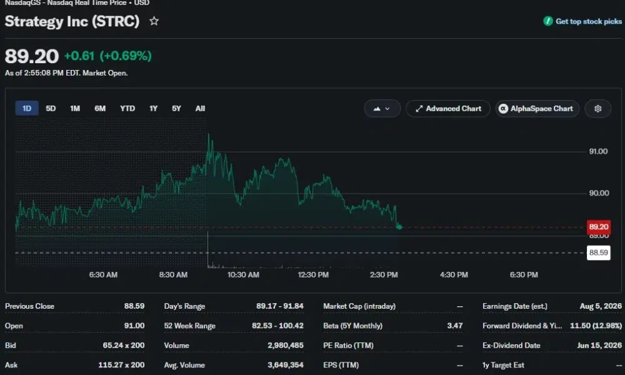625x375 pixels.
Task: Click the market time status text
Action: tap(66, 73)
